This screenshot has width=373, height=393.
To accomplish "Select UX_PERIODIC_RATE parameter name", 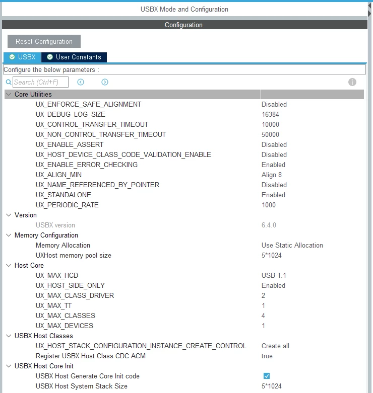I will tap(67, 205).
